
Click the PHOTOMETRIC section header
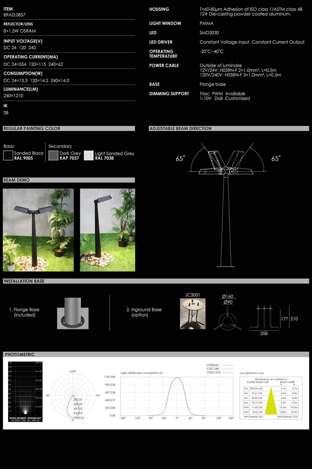[20, 354]
